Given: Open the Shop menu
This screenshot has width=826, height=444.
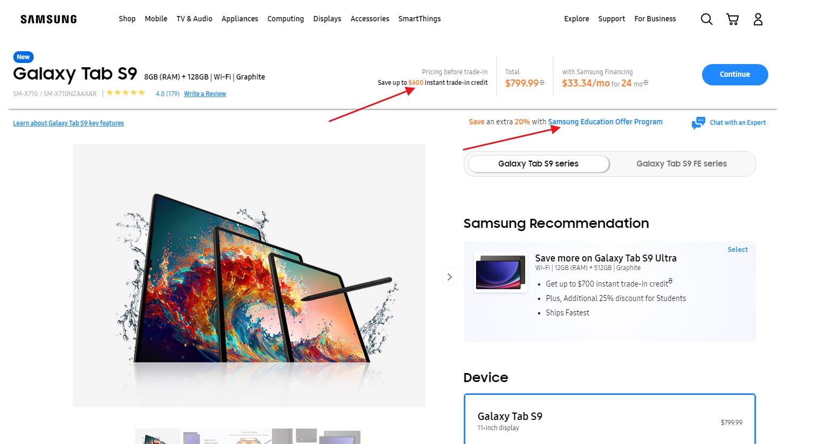Looking at the screenshot, I should [x=127, y=19].
